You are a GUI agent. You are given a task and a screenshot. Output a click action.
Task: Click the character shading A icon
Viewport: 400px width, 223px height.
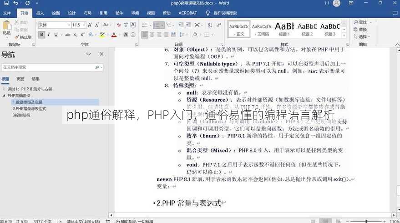[x=126, y=35]
